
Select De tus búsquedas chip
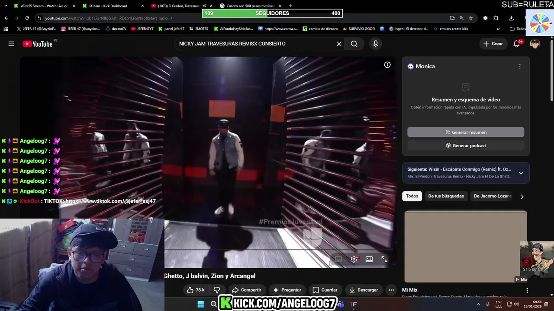[x=446, y=196]
